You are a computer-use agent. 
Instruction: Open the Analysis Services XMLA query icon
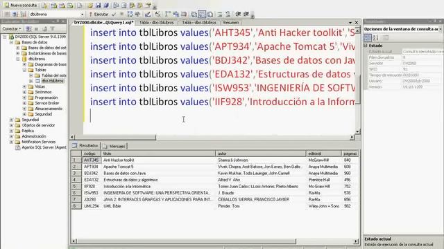[x=70, y=5]
